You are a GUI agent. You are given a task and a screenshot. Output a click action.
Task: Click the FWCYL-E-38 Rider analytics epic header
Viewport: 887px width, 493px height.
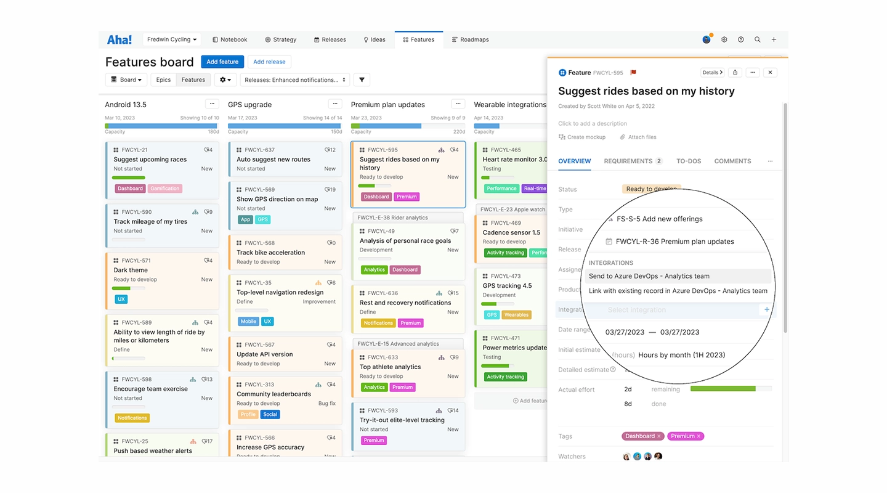point(407,218)
